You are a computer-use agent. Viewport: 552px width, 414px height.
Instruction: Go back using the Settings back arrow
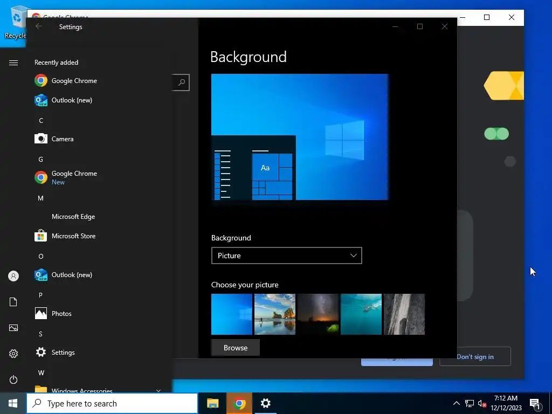click(x=39, y=26)
